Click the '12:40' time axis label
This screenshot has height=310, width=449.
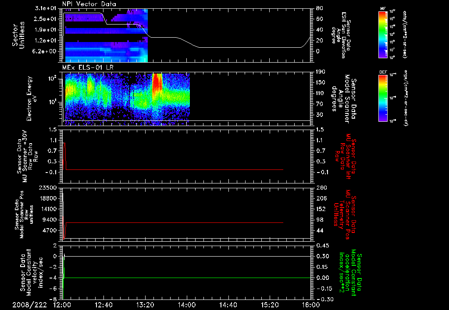[103, 305]
